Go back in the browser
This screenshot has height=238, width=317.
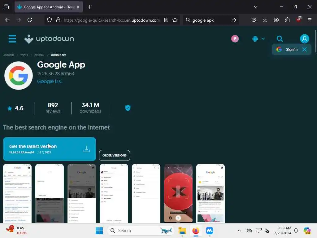(7, 20)
